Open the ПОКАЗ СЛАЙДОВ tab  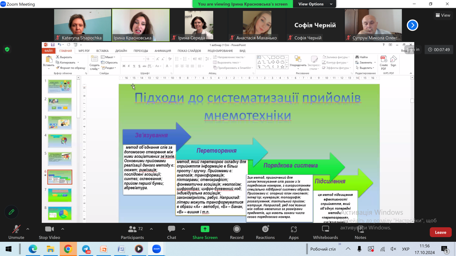click(x=189, y=51)
